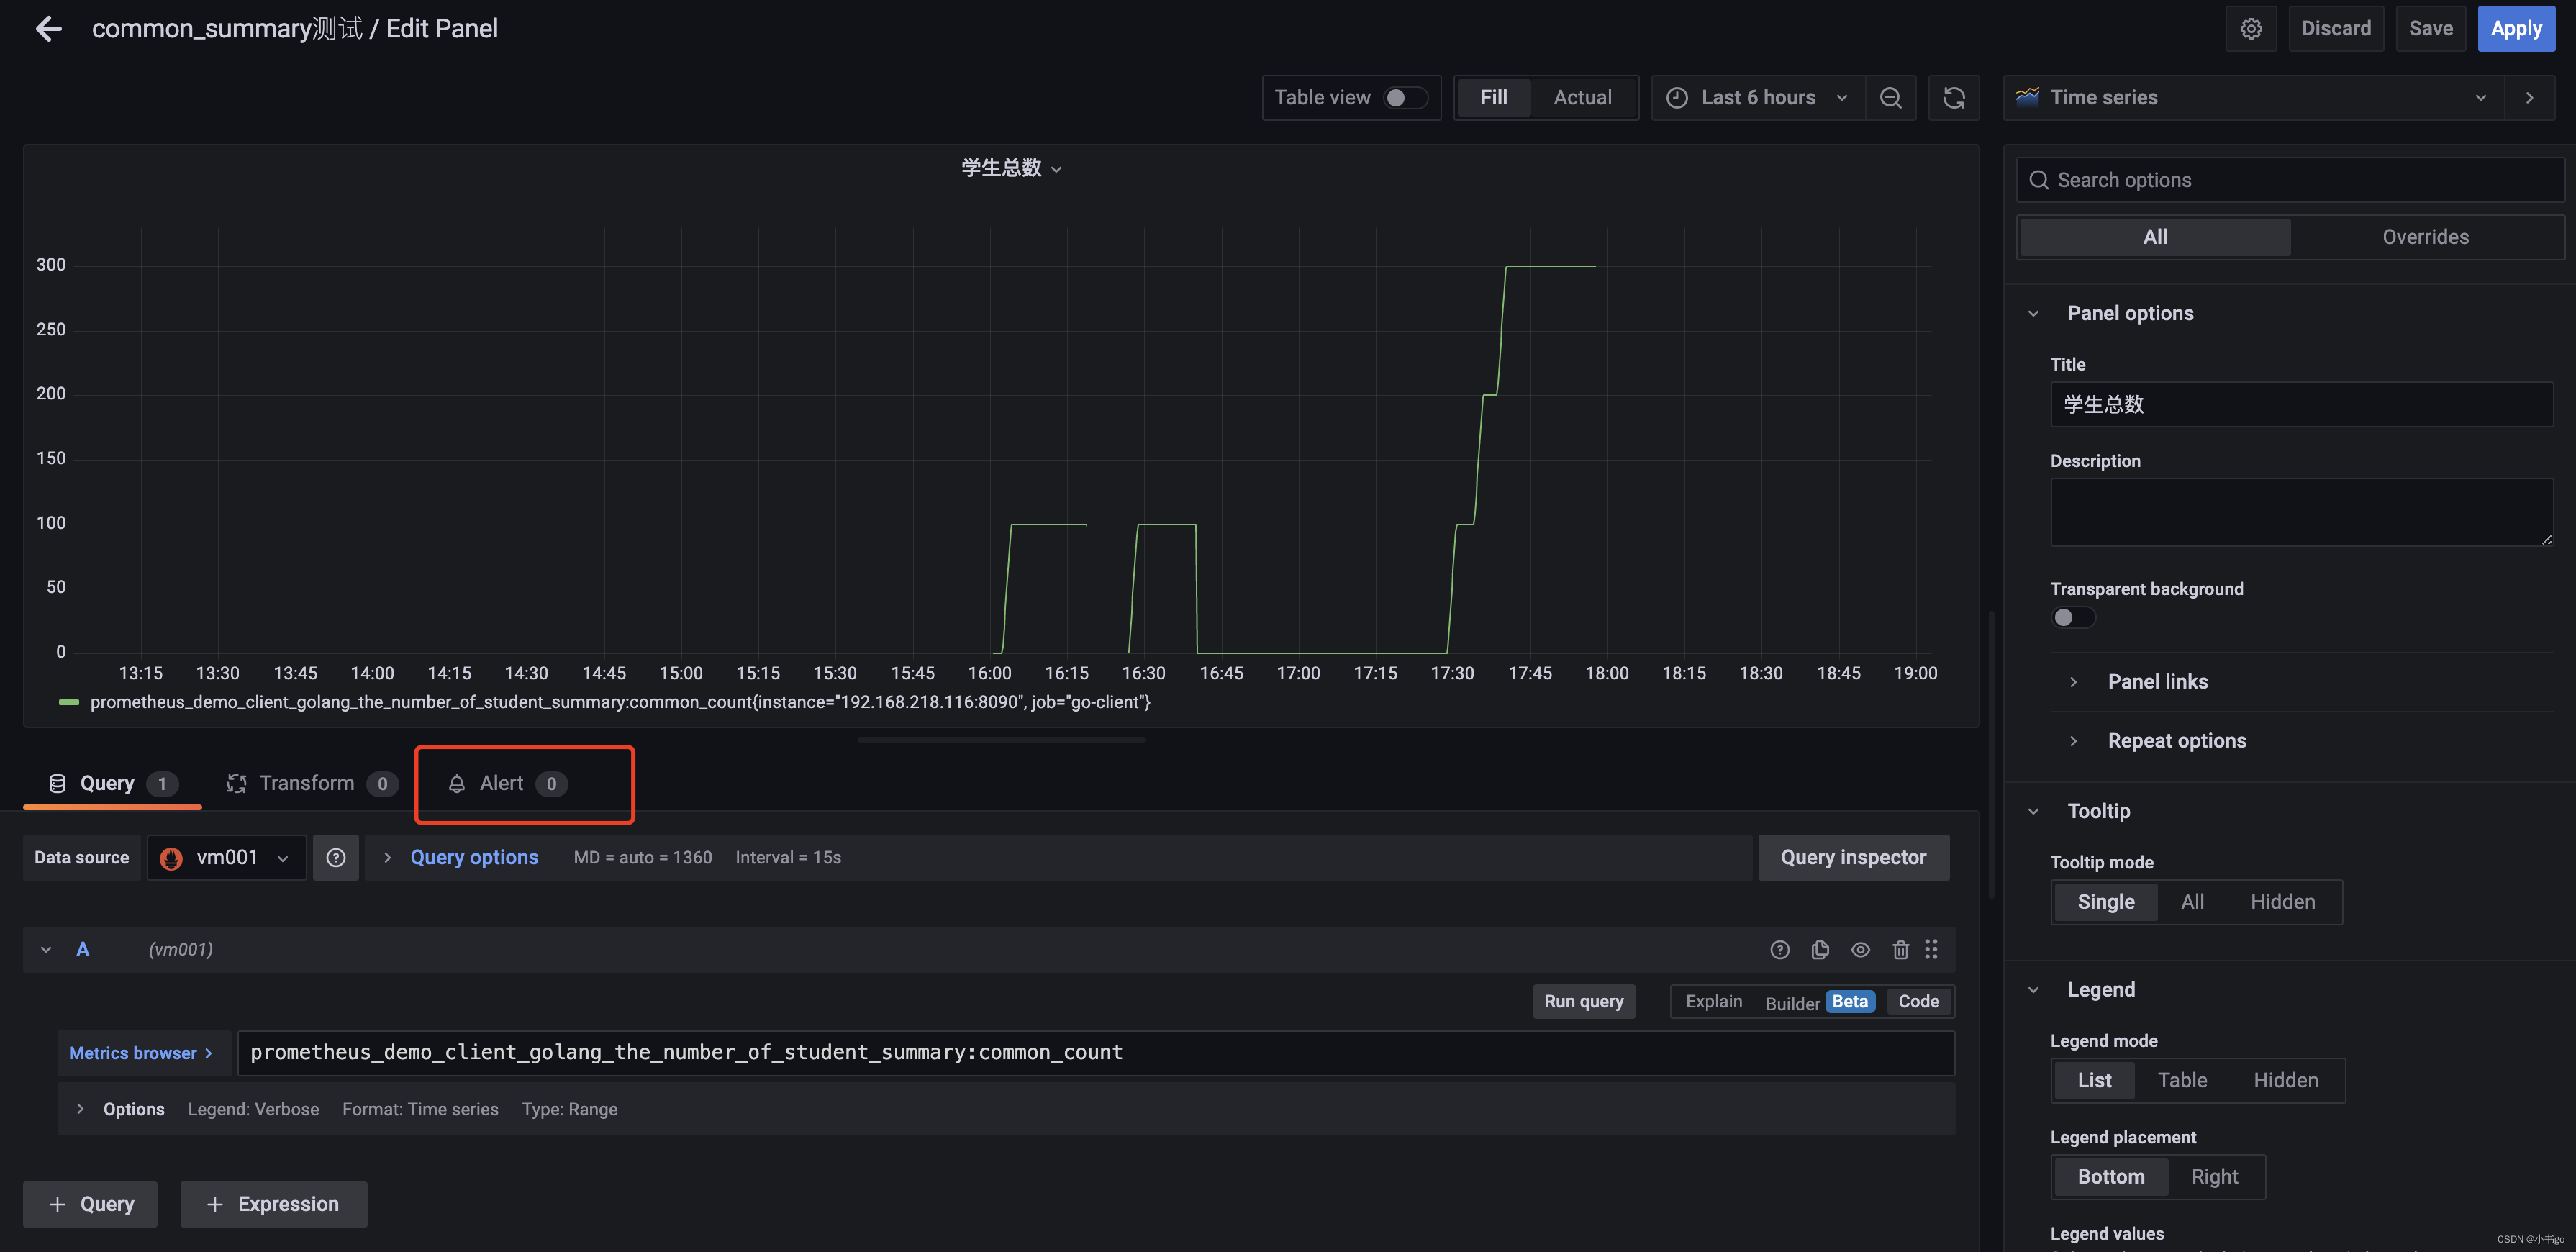Enable the Table view switch
The image size is (2576, 1252).
coord(1404,98)
